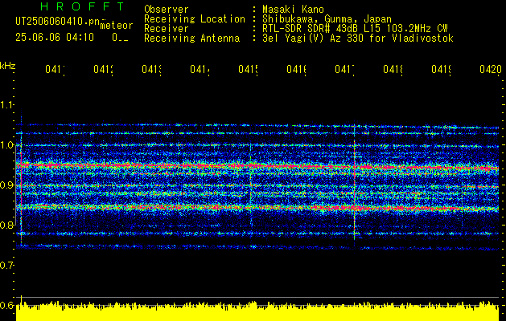This screenshot has height=321, width=506.
Task: Click the 0419 time marker
Action: click(x=441, y=69)
